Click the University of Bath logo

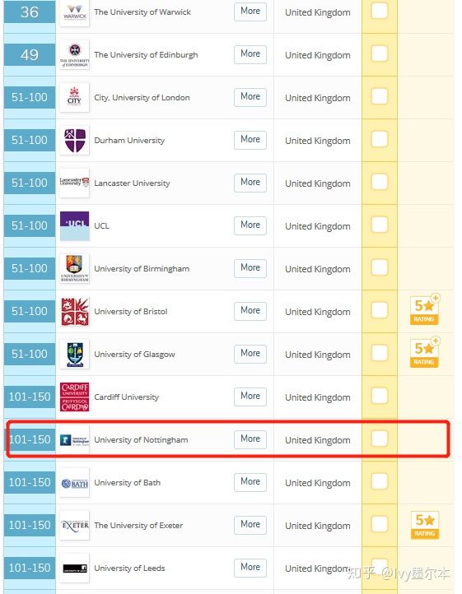(x=74, y=483)
